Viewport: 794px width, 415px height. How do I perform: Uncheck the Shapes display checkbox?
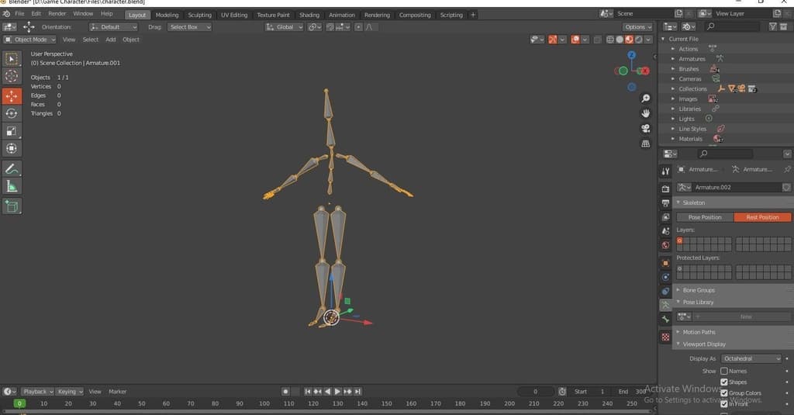(724, 382)
